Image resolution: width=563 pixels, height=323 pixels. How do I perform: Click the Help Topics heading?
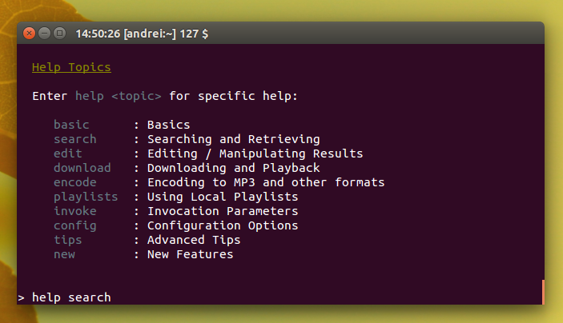(71, 67)
